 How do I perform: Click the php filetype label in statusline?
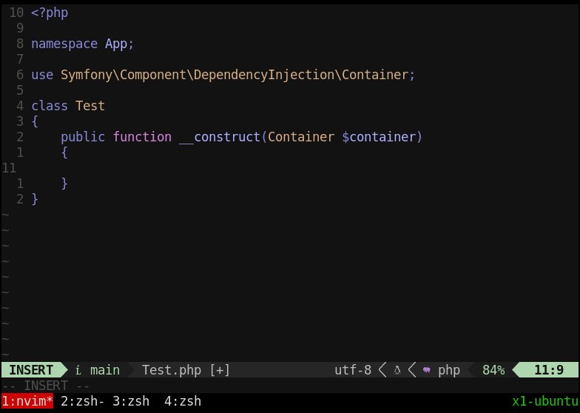click(x=449, y=370)
